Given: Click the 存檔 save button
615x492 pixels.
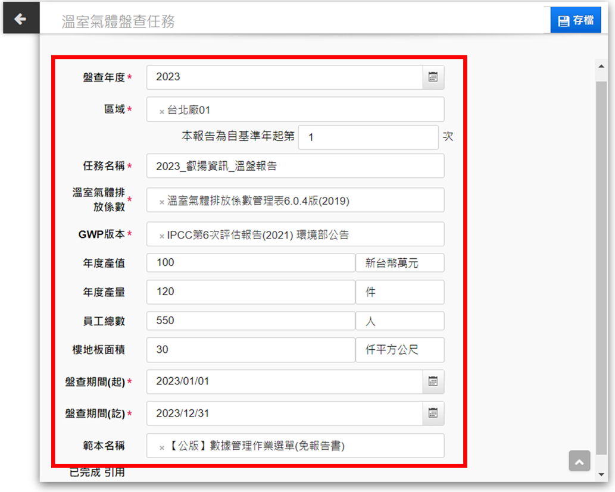Looking at the screenshot, I should tap(575, 20).
